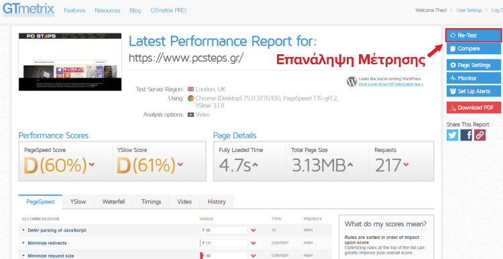The height and width of the screenshot is (259, 503).
Task: Click YSlow Score trend arrow
Action: click(180, 165)
